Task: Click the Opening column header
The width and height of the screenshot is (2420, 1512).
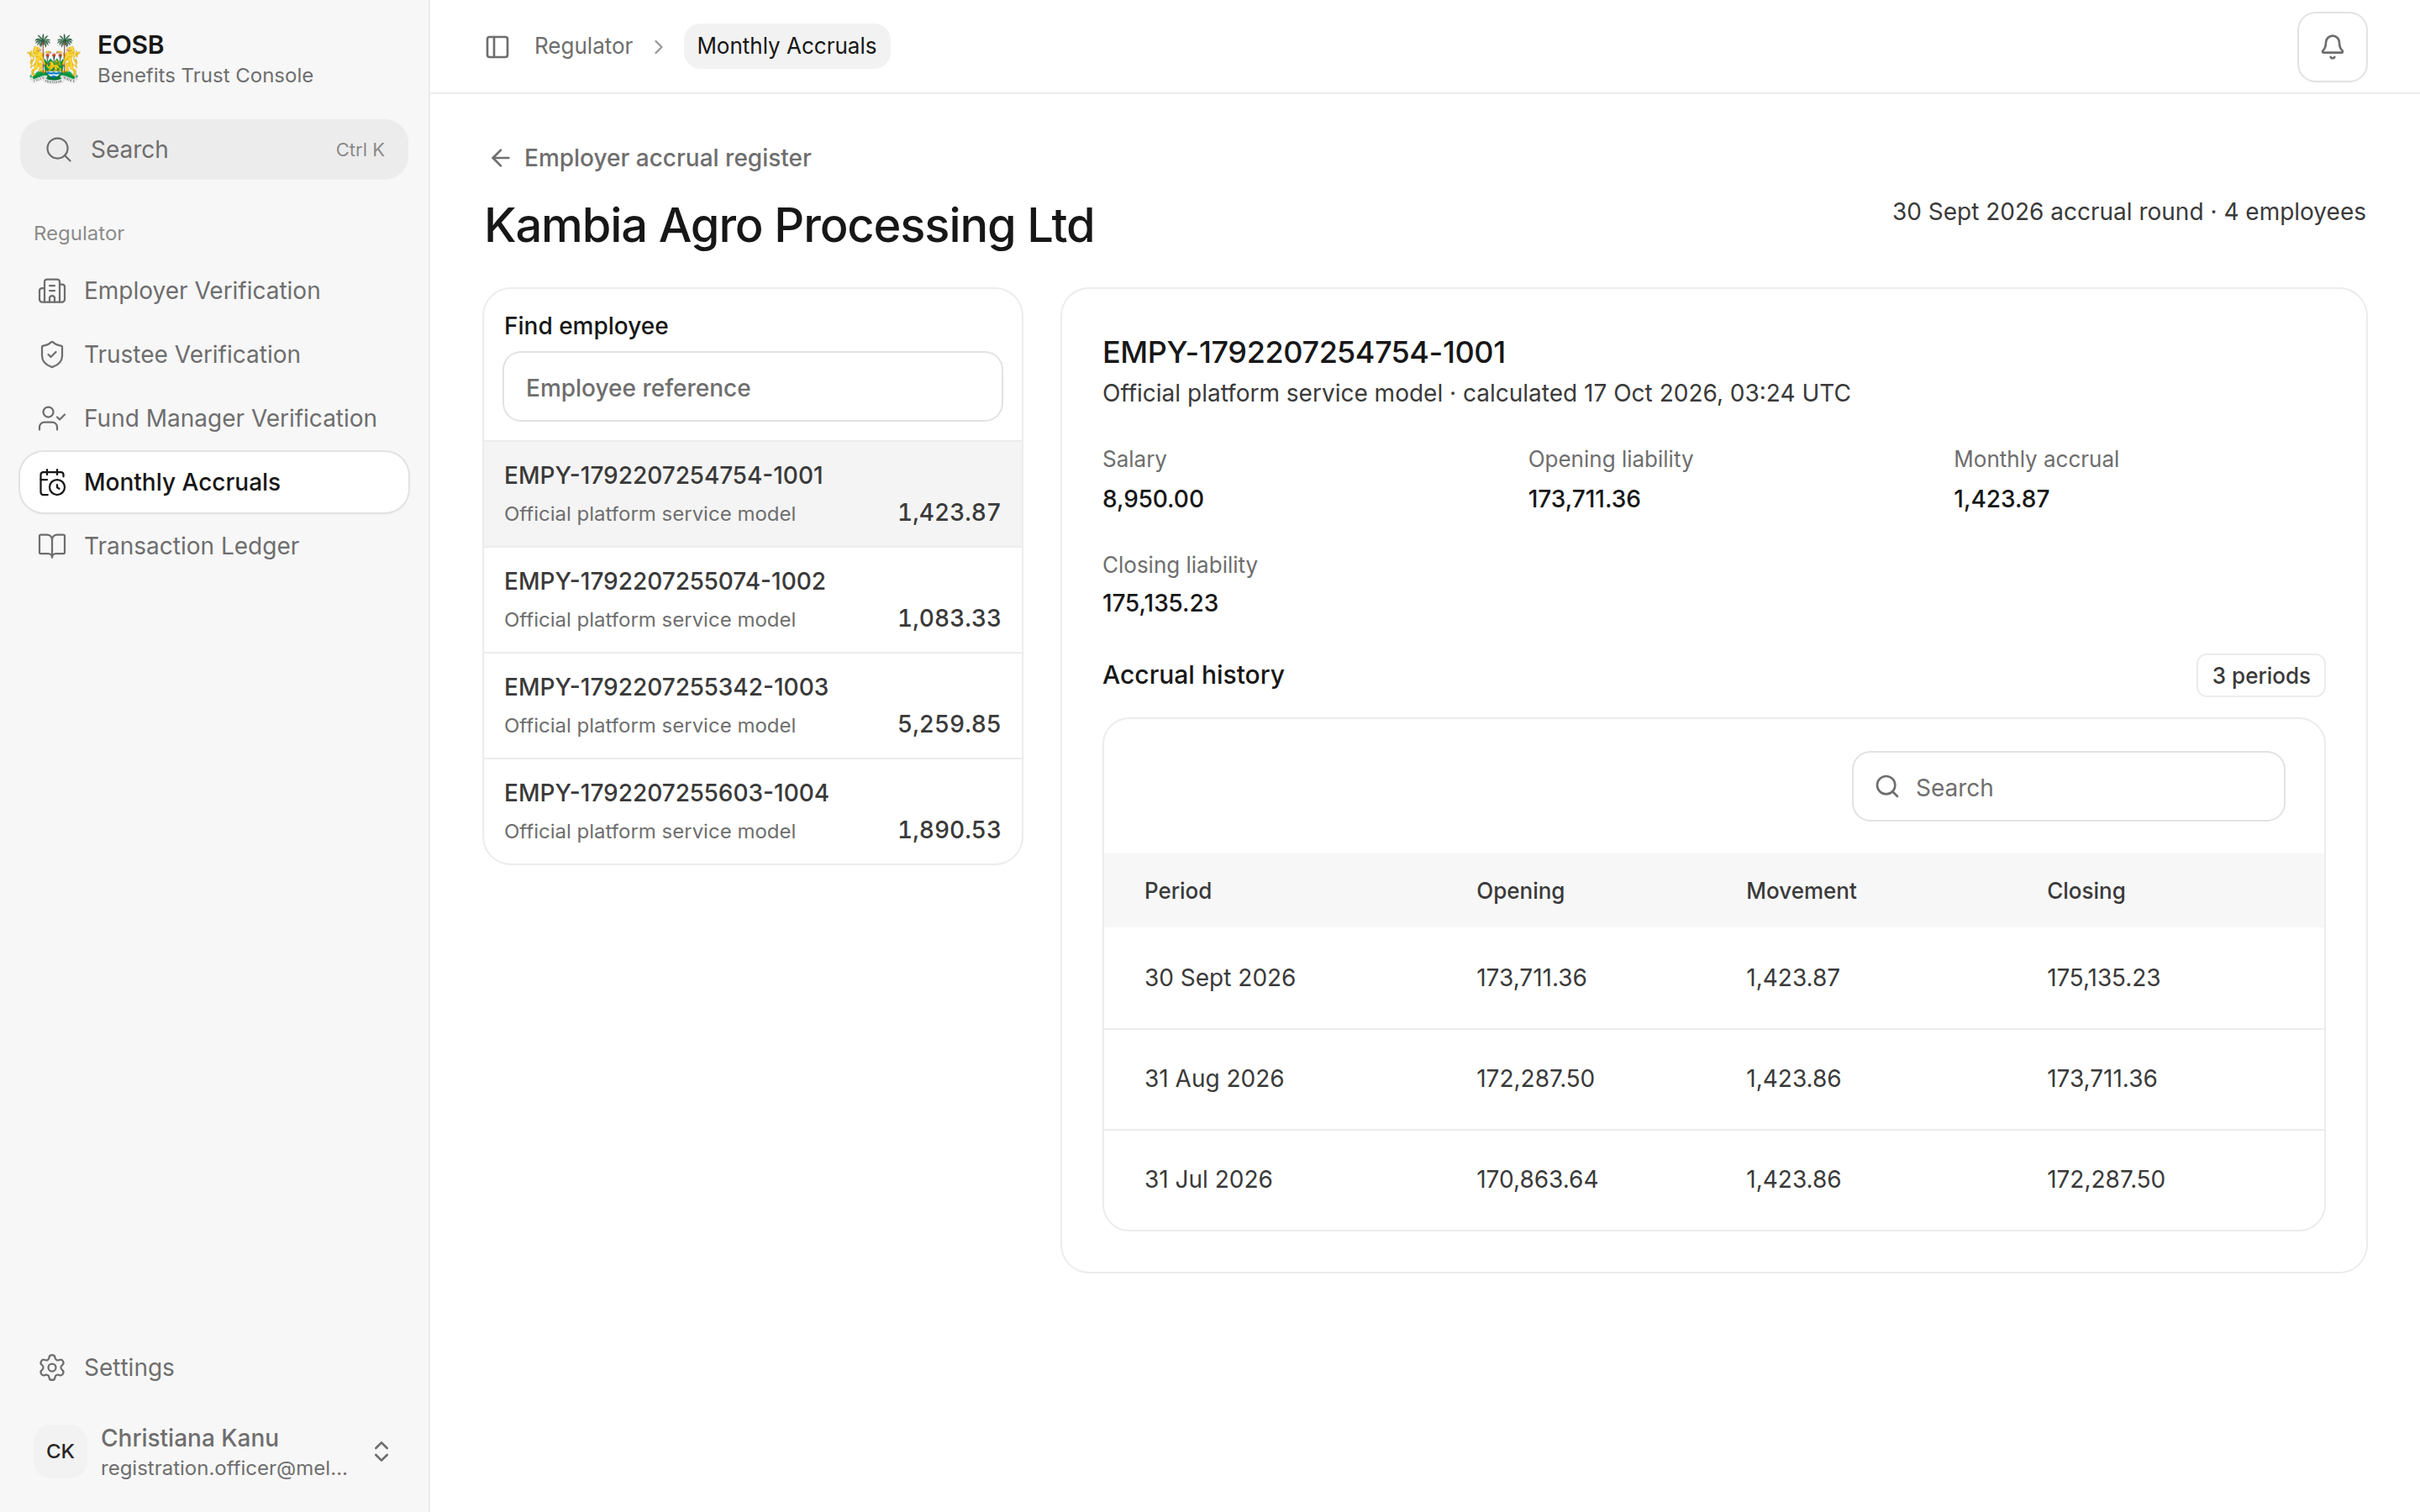Action: pos(1520,890)
